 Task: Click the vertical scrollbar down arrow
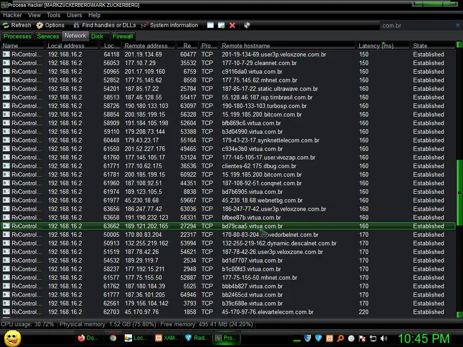point(459,314)
